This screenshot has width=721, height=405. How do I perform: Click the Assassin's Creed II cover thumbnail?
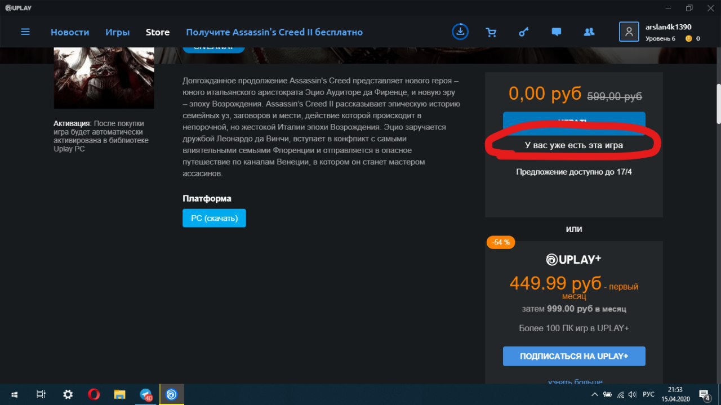pos(104,78)
